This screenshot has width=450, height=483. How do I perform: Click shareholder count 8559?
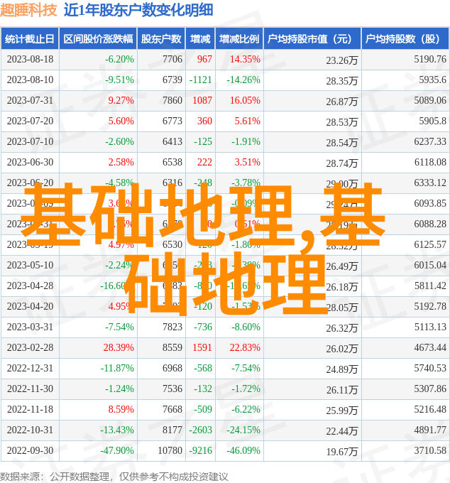(x=172, y=348)
